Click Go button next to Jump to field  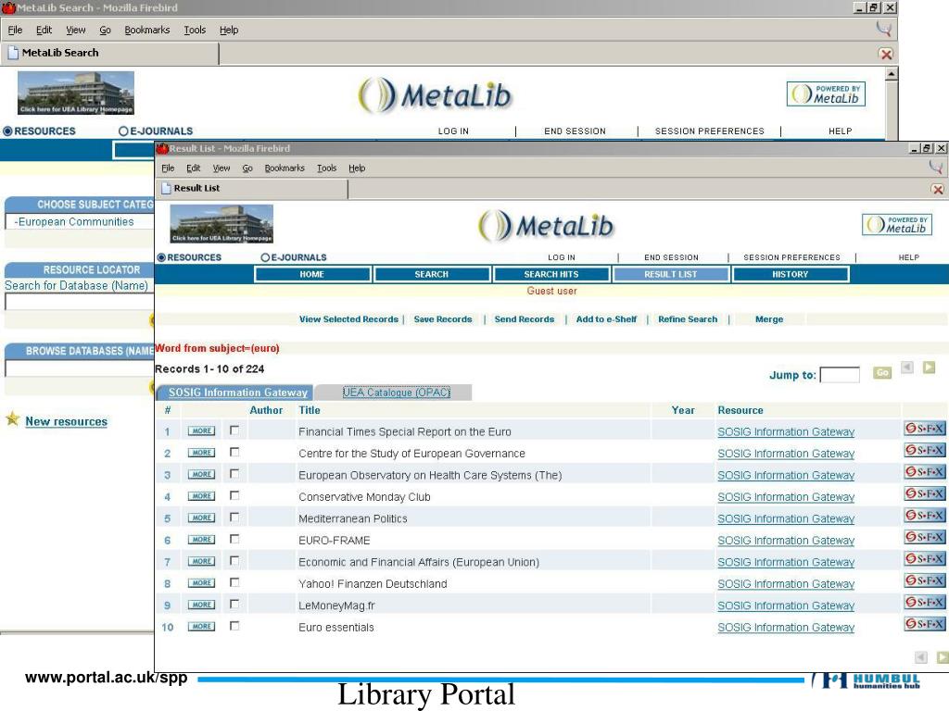(x=882, y=372)
